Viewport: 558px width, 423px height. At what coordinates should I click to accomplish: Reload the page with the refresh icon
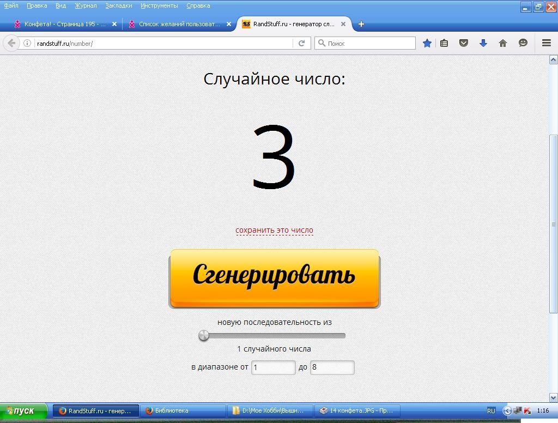301,43
